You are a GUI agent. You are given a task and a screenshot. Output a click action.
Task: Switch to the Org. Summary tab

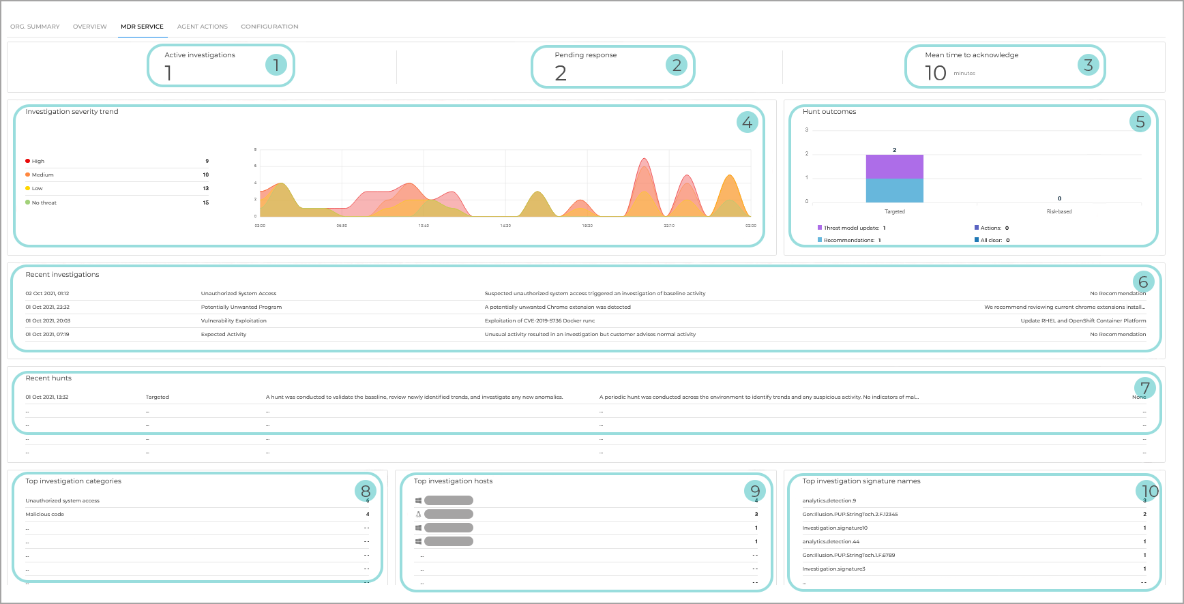point(35,27)
